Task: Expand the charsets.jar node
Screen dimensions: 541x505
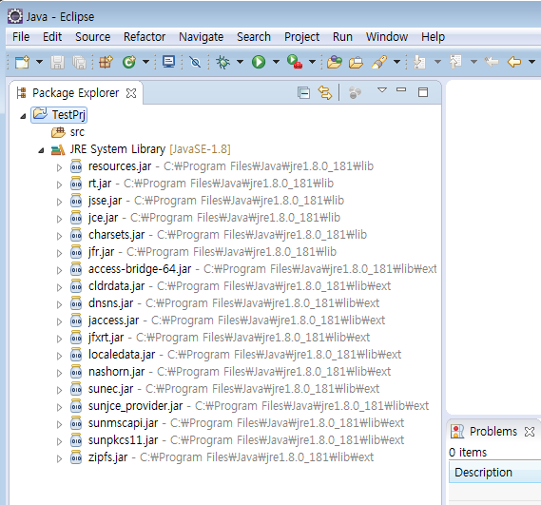Action: pos(59,236)
